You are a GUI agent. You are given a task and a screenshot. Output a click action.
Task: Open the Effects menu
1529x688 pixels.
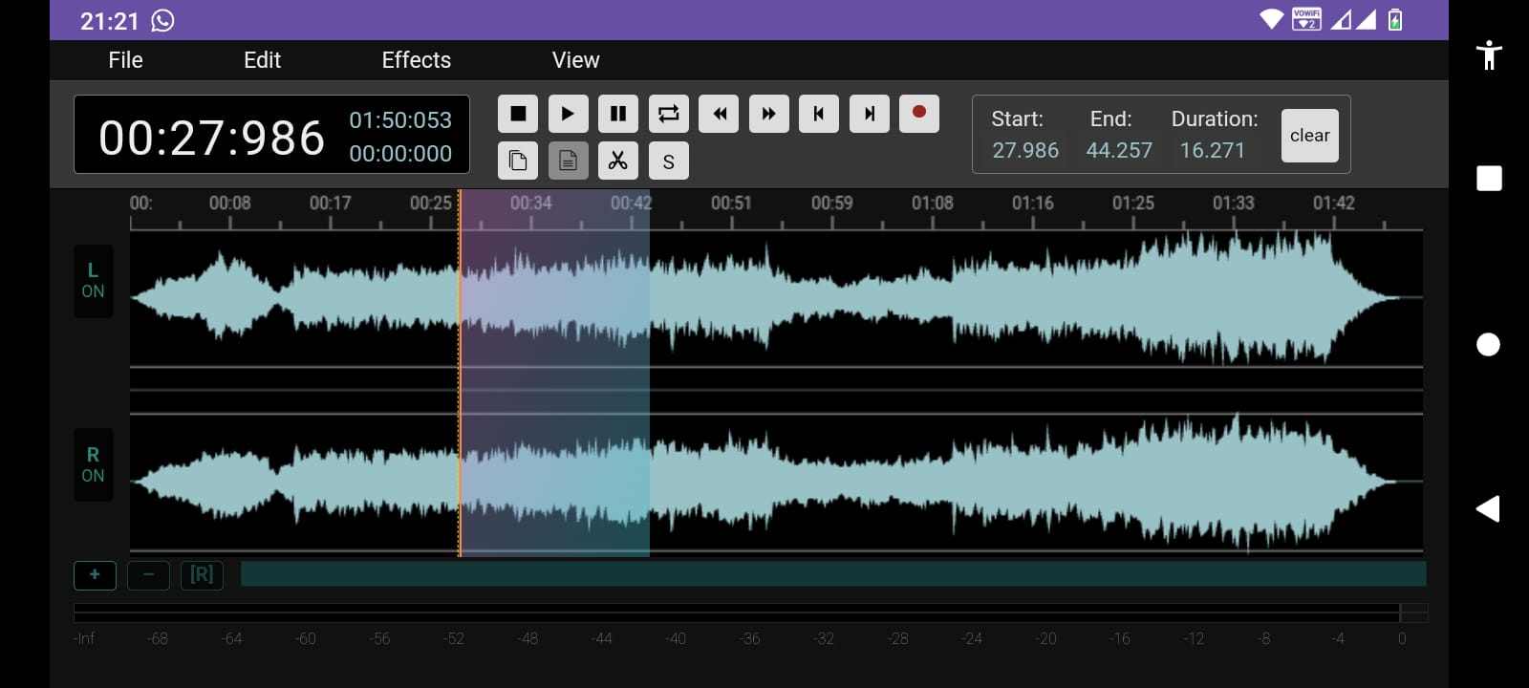click(x=416, y=60)
